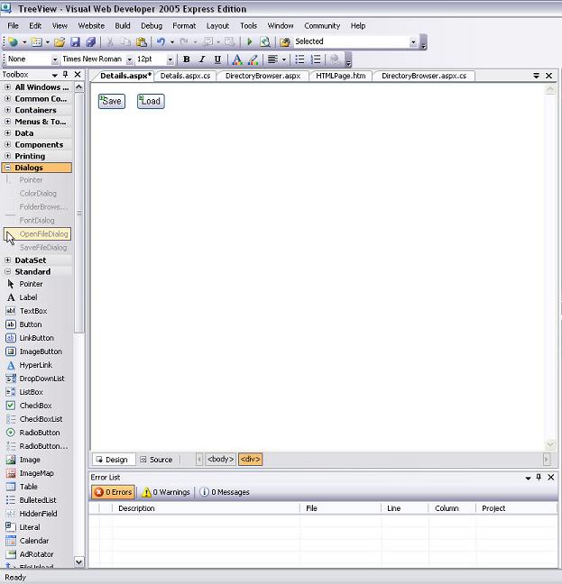Screen dimensions: 562x584
Task: Pin the Error List panel
Action: point(539,477)
